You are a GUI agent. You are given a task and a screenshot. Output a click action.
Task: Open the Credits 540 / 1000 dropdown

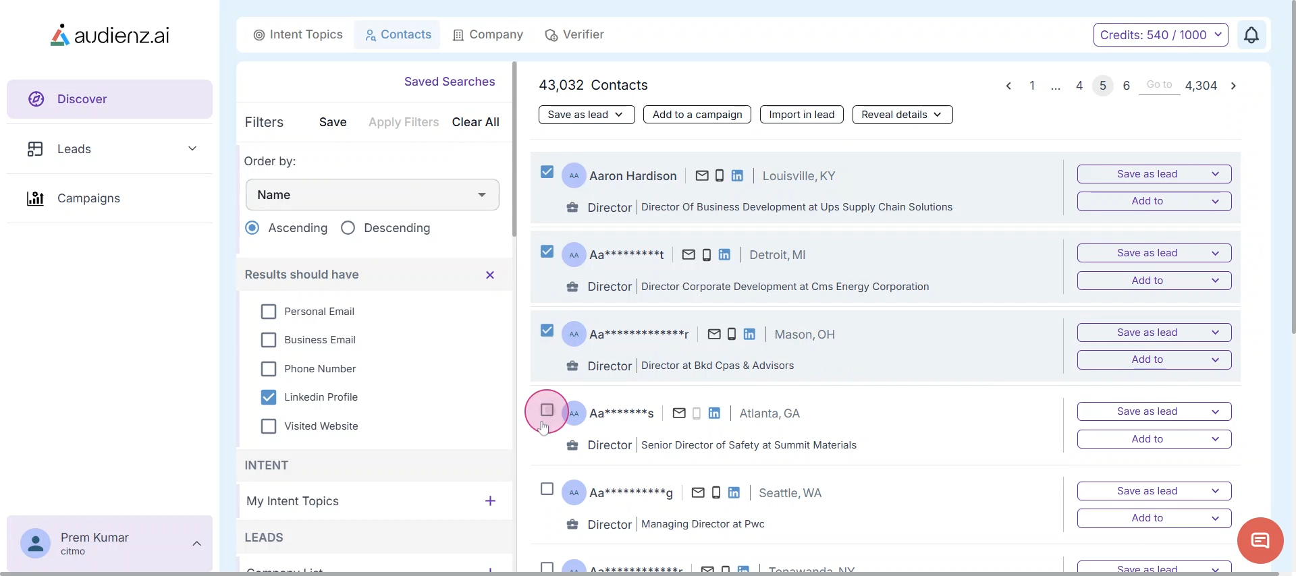coord(1161,35)
